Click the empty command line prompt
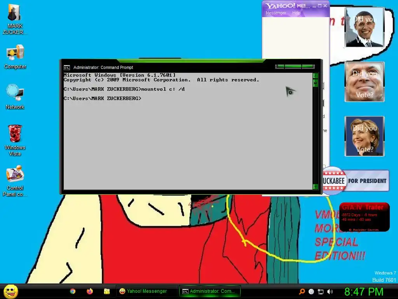The image size is (398, 299). pos(102,98)
